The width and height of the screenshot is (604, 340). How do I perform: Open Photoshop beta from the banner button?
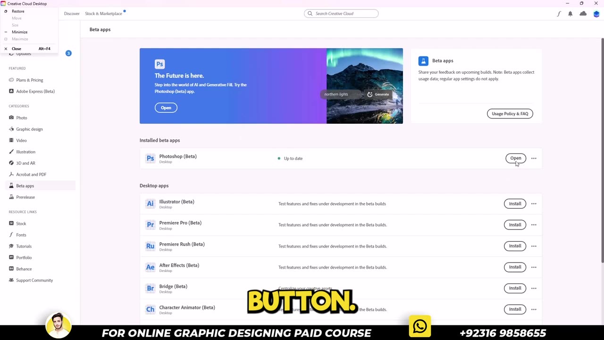[x=166, y=108]
